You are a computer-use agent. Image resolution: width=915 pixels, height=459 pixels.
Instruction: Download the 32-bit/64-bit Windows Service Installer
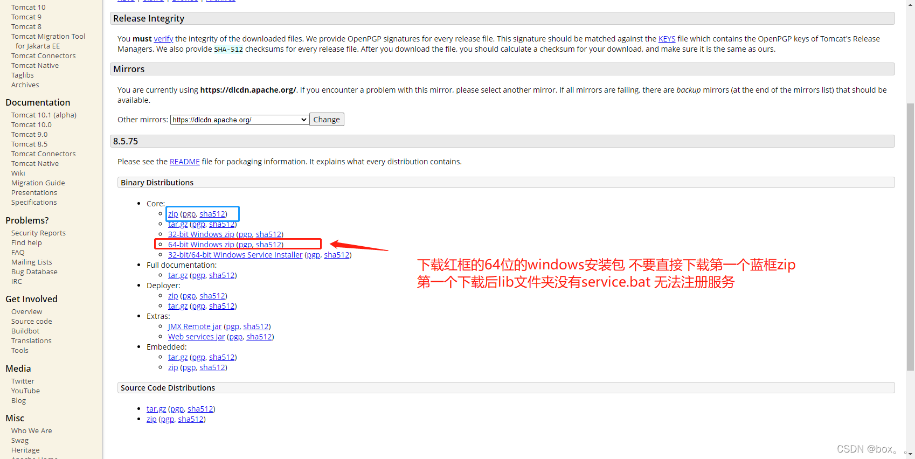pos(235,255)
